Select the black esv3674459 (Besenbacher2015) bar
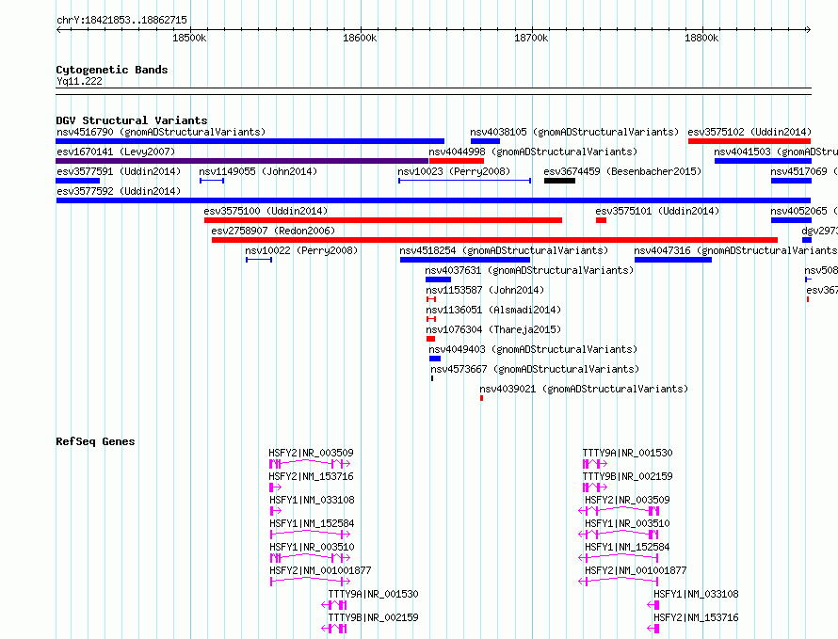Screen dimensions: 838x639 [559, 181]
